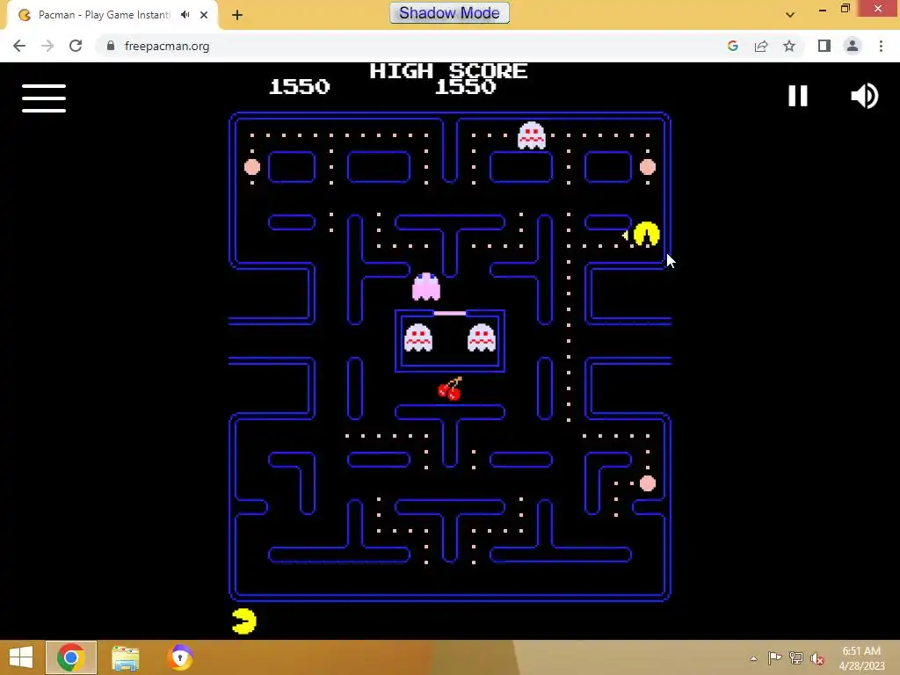The height and width of the screenshot is (675, 900).
Task: Reload the freepacman.org page
Action: point(76,46)
